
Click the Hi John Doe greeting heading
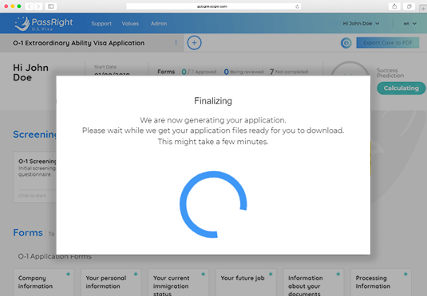(31, 72)
